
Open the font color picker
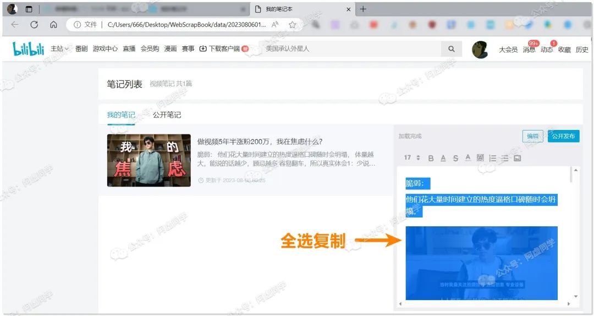[468, 158]
